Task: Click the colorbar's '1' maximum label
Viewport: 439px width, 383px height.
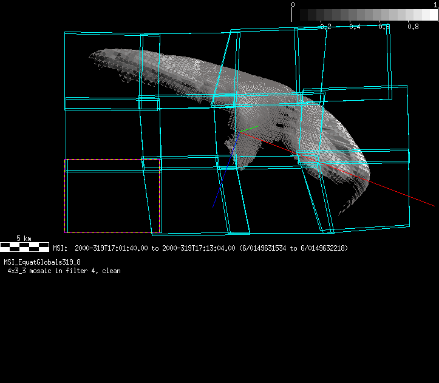Action: click(436, 4)
